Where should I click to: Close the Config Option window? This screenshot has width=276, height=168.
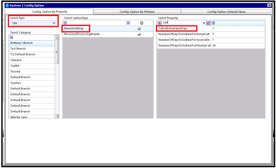269,5
